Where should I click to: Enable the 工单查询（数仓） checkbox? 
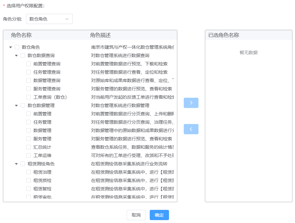[x=28, y=97]
